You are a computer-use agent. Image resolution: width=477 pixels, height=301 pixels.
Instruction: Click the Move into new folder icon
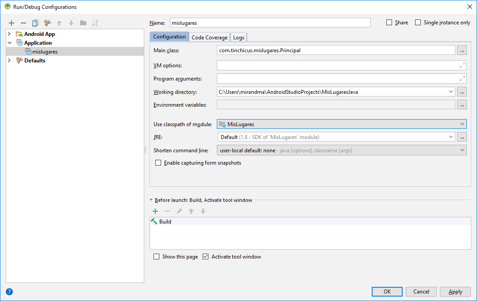point(83,23)
